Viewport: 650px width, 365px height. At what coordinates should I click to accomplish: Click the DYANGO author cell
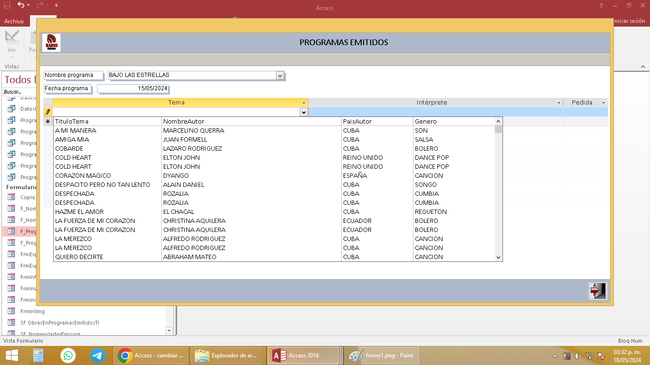[x=176, y=176]
